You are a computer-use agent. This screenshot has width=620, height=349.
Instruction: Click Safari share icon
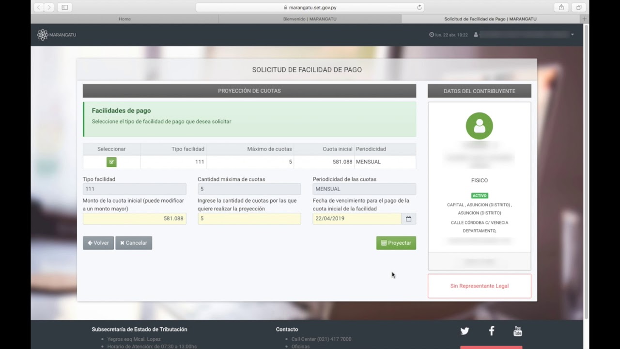click(x=561, y=7)
